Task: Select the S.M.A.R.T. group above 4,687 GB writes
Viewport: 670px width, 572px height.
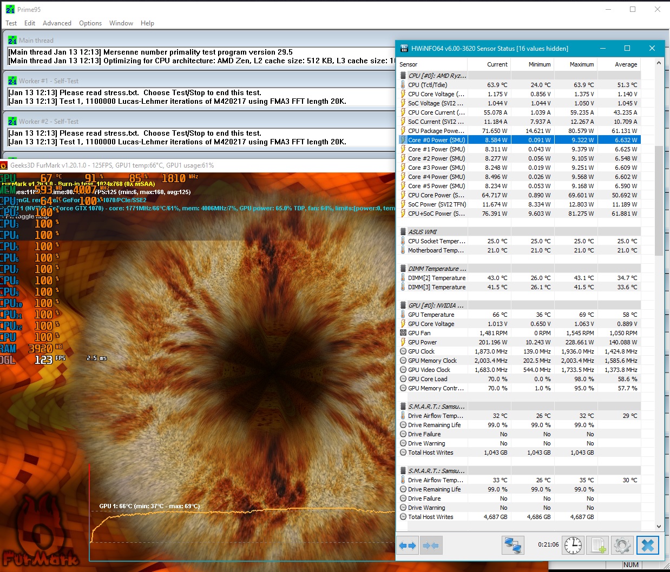Action: coord(519,471)
